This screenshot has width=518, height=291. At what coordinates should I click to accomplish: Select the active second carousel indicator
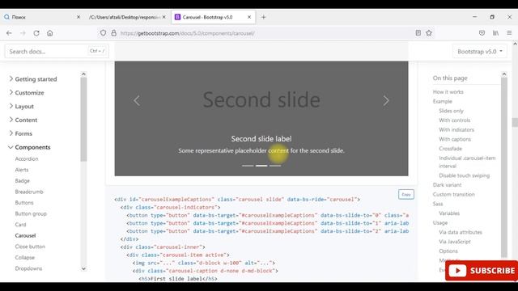[261, 166]
